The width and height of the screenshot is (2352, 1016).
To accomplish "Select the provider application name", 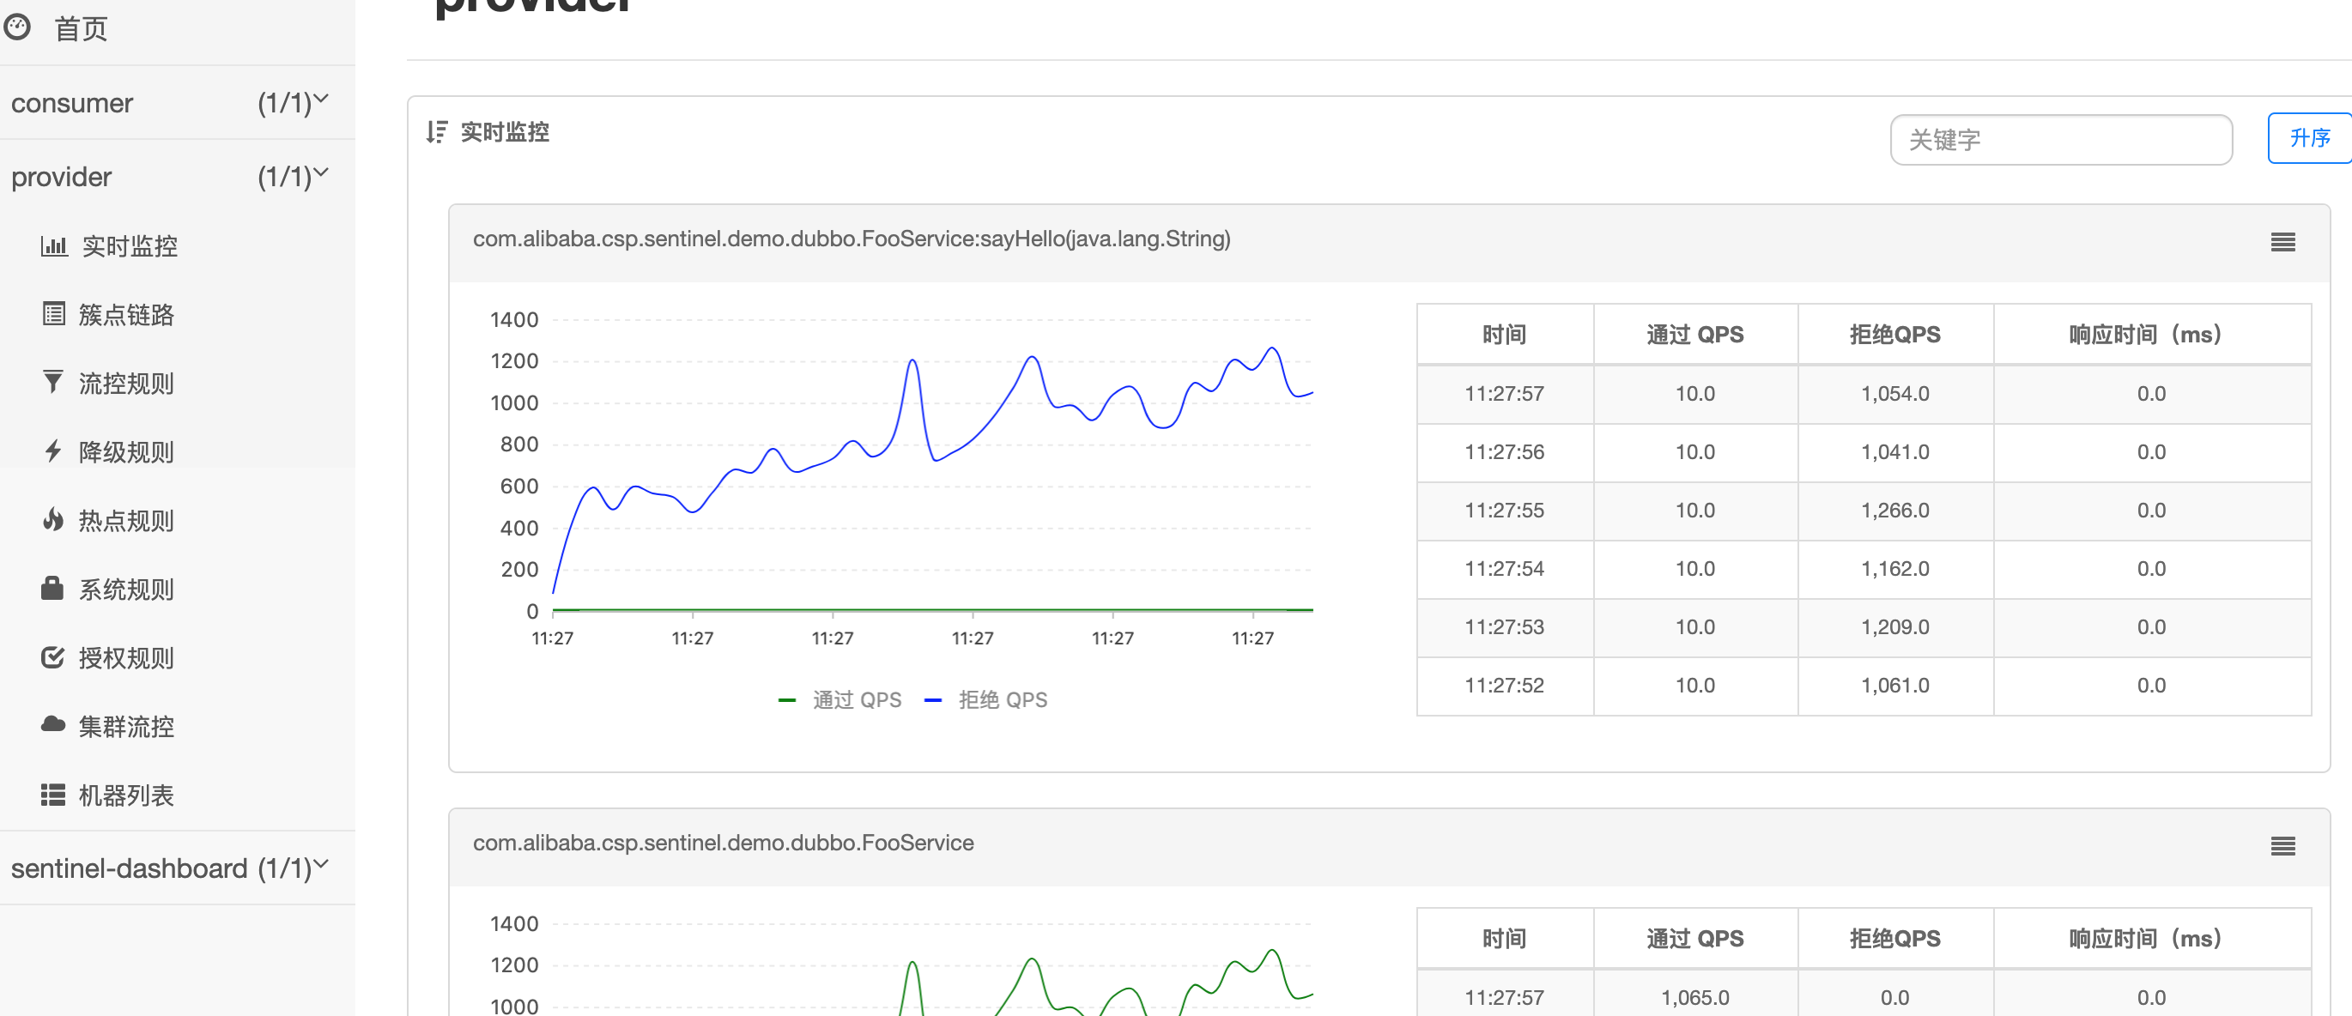I will click(61, 177).
